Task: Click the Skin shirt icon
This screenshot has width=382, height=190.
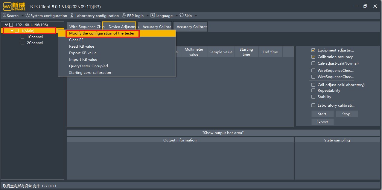Action: point(181,15)
